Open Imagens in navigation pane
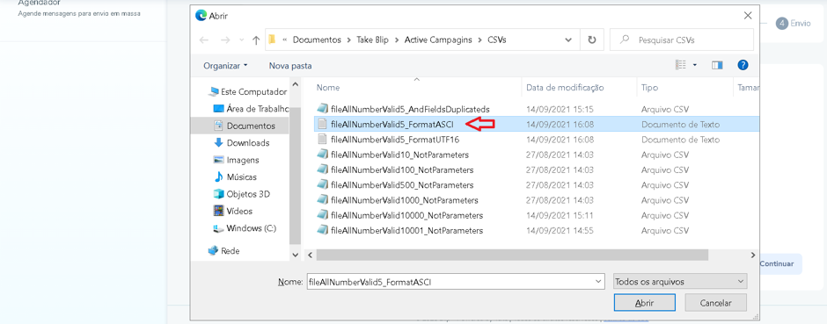Image resolution: width=827 pixels, height=324 pixels. click(237, 160)
